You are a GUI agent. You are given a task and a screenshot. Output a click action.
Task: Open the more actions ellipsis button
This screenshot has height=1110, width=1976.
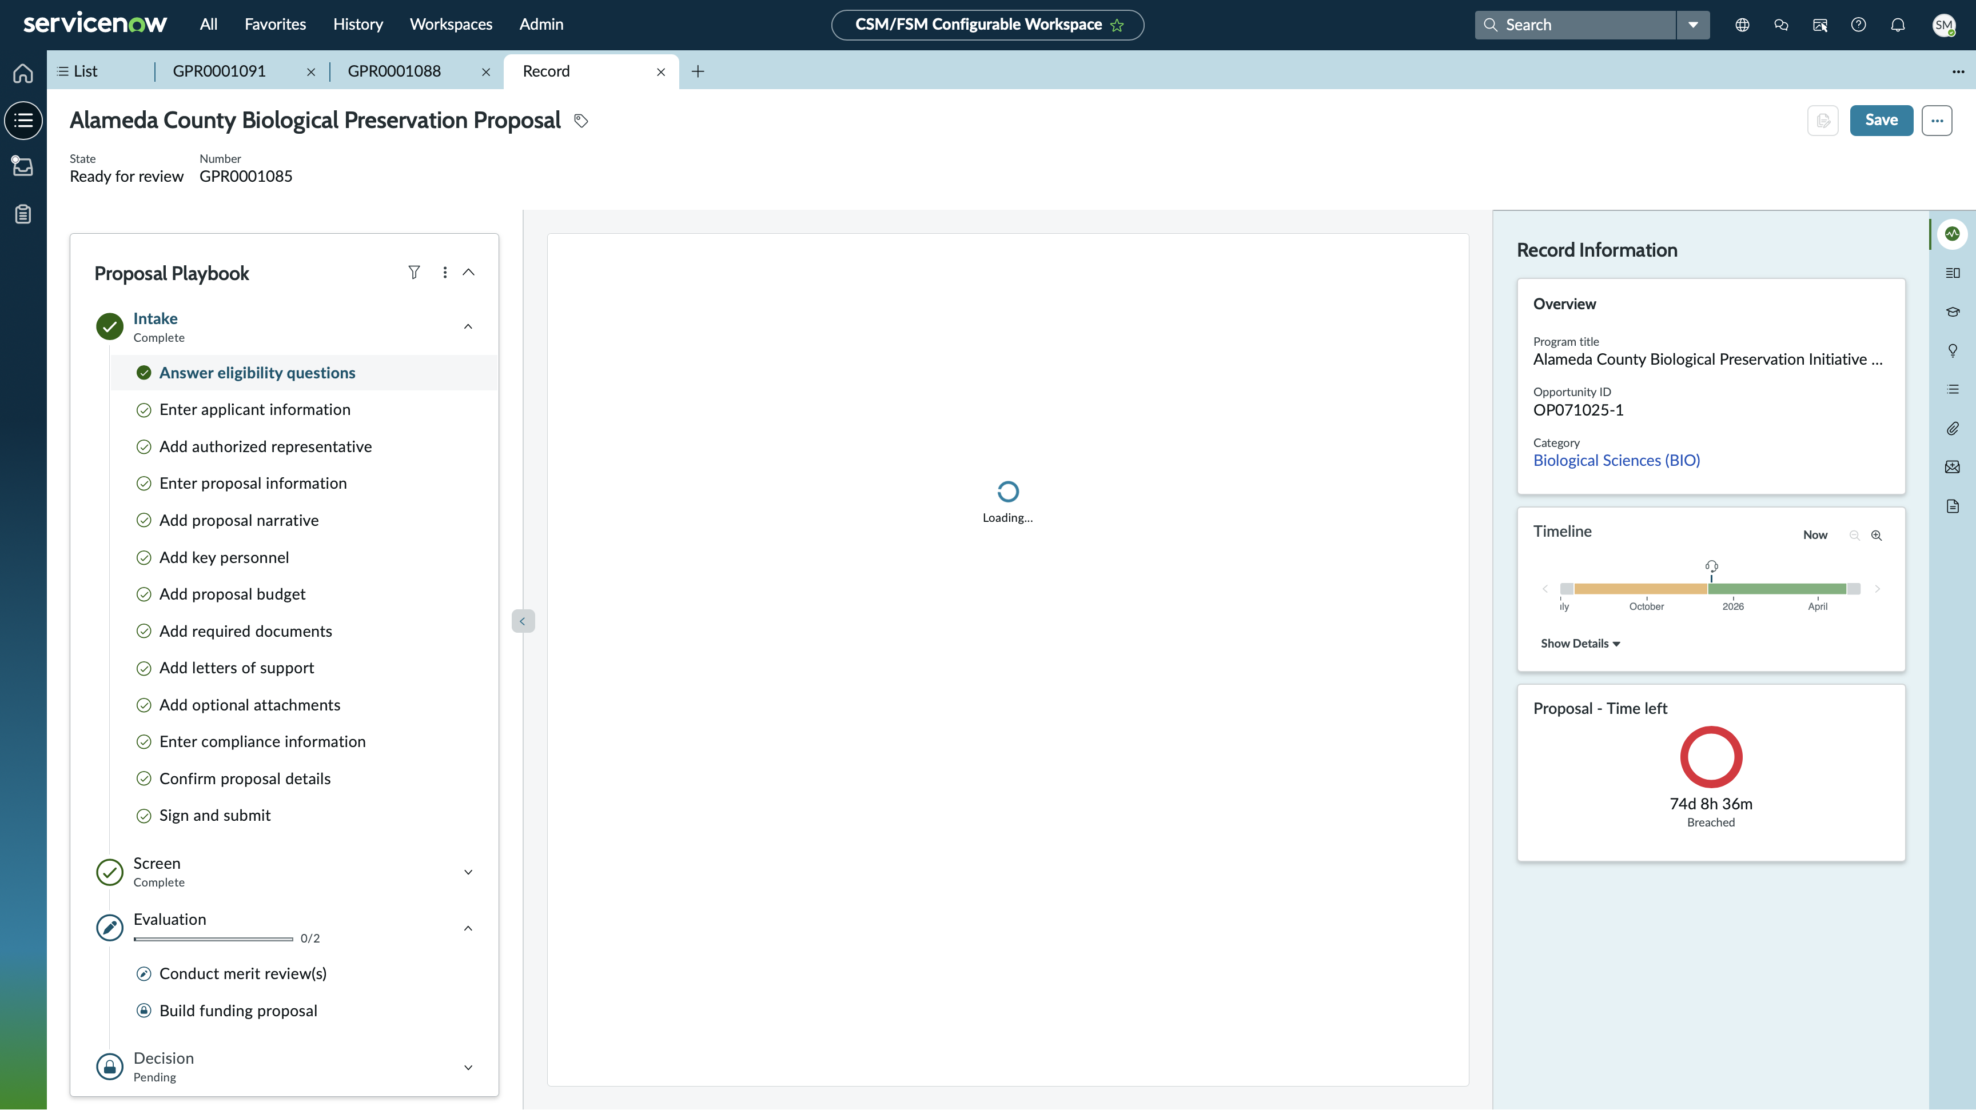click(1937, 121)
